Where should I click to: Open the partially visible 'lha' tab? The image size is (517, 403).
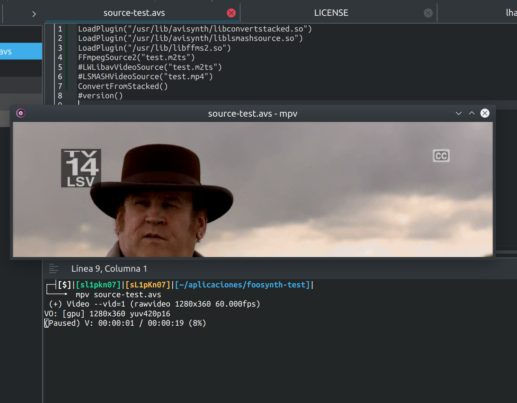point(511,12)
